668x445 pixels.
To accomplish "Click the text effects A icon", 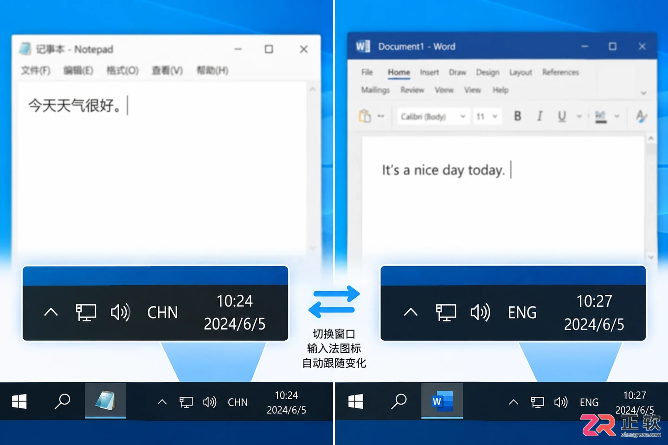I will pyautogui.click(x=642, y=116).
